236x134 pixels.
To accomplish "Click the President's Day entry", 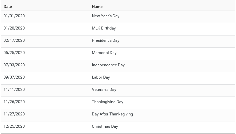I will (x=106, y=40).
